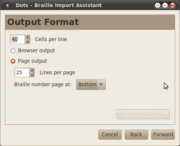Screen dimensions: 180x146
Task: Click the Lines per page label
Action: point(57,72)
